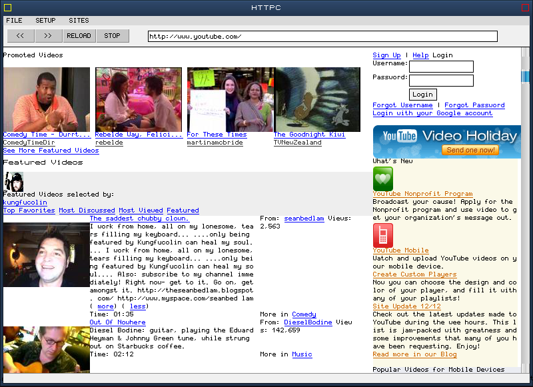This screenshot has width=533, height=387.
Task: Open the guitar player video thumbnail
Action: (x=47, y=350)
